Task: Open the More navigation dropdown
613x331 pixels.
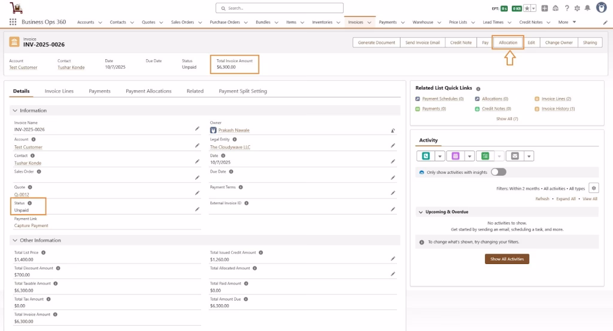Action: coord(566,22)
